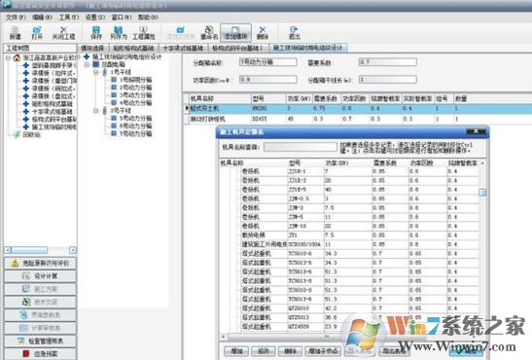This screenshot has height=360, width=532.
Task: Collapse the 2号干线 tree node
Action: 96,111
